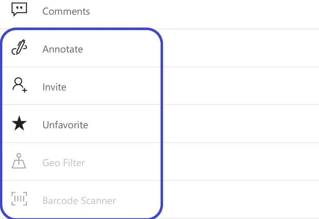Select the Annotate pen icon

[19, 47]
